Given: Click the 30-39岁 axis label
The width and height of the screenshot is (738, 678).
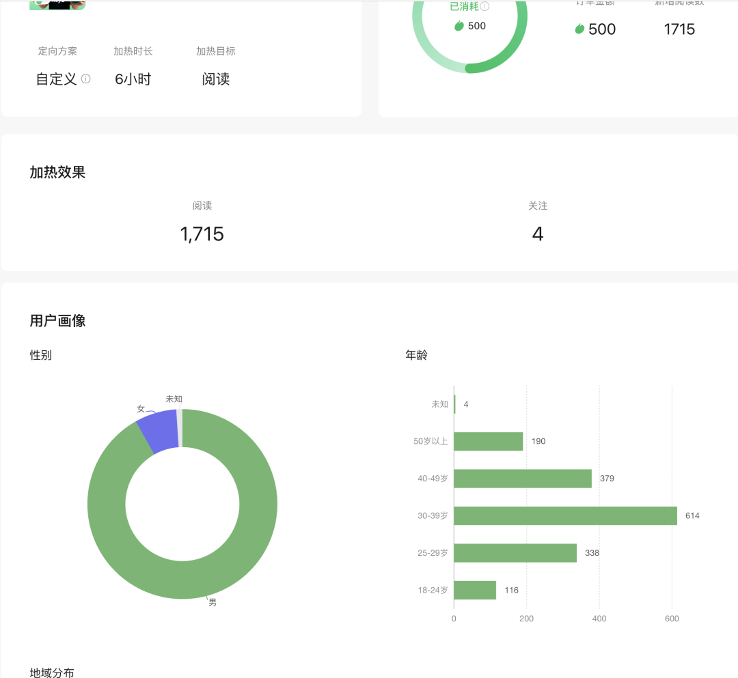Looking at the screenshot, I should pos(433,515).
